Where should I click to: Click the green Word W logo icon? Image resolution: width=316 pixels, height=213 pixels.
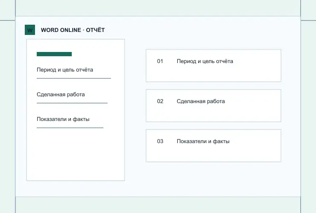[x=30, y=30]
